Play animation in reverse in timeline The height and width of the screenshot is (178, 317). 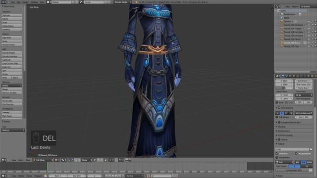(x=113, y=176)
